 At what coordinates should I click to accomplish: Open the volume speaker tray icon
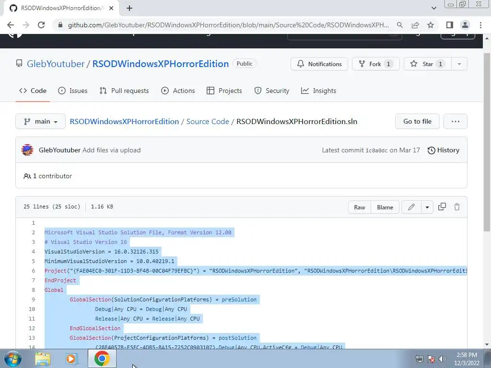pos(443,359)
